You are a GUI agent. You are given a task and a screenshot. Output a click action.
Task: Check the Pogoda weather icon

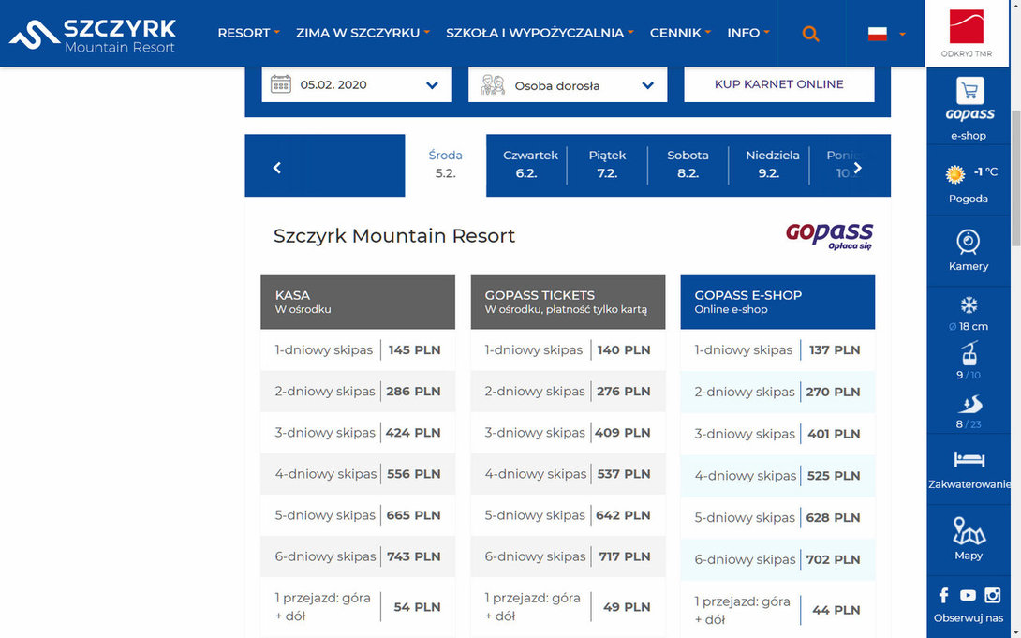pyautogui.click(x=954, y=174)
